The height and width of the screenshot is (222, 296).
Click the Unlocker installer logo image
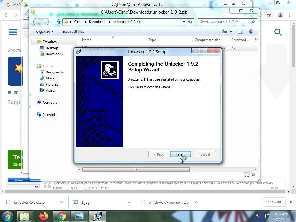[x=110, y=70]
